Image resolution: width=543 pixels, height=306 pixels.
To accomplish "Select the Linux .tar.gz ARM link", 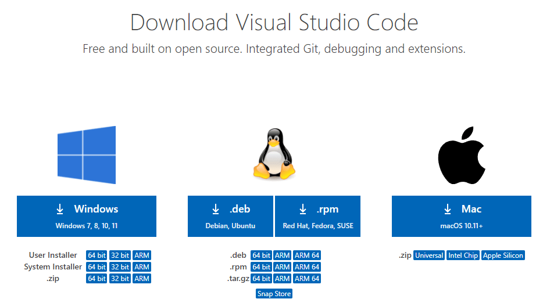I will [282, 278].
